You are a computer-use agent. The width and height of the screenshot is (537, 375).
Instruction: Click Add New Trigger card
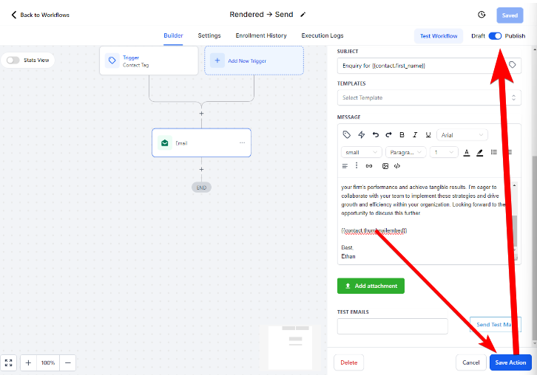254,61
